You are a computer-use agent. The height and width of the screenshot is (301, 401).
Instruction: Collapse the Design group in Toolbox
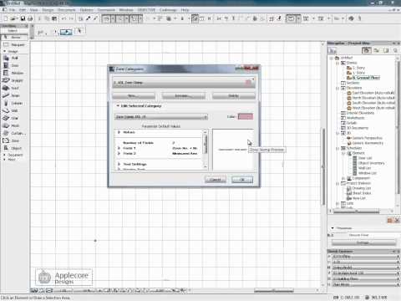click(x=4, y=51)
